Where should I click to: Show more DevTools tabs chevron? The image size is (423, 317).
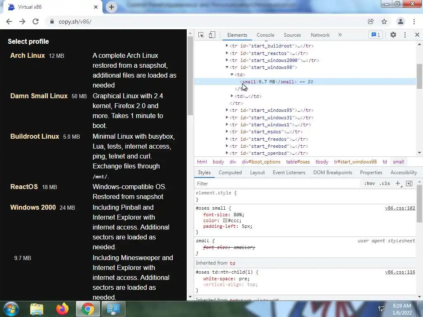coord(340,35)
